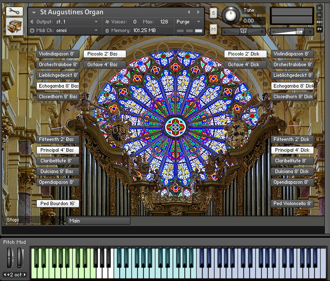Viewport: 330px width, 281px height.
Task: Close the instrument with X button
Action: pyautogui.click(x=319, y=8)
